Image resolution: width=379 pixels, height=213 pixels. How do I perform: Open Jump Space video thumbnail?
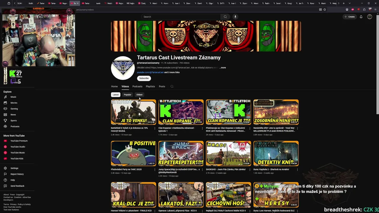(181, 154)
